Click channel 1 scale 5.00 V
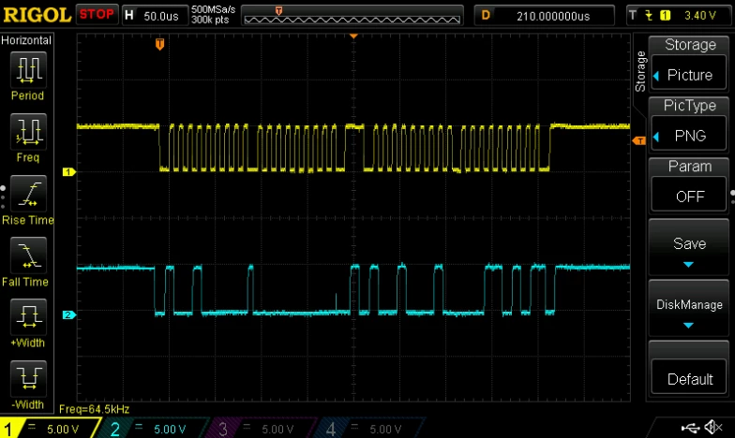Screen dimensions: 735x438 click(x=63, y=429)
